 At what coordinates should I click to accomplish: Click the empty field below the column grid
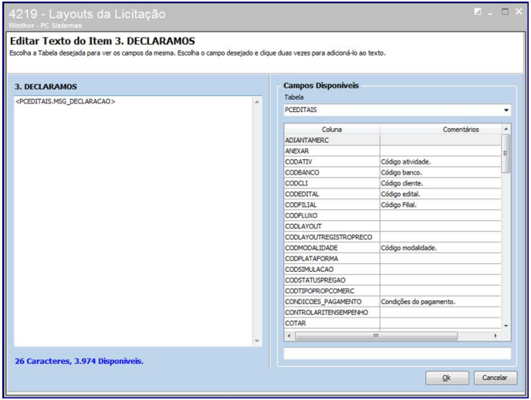coord(397,353)
